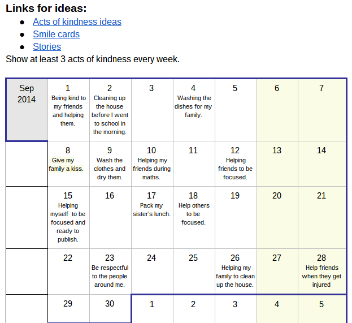
Task: Select the September 4 washing dishes cell
Action: [x=194, y=110]
